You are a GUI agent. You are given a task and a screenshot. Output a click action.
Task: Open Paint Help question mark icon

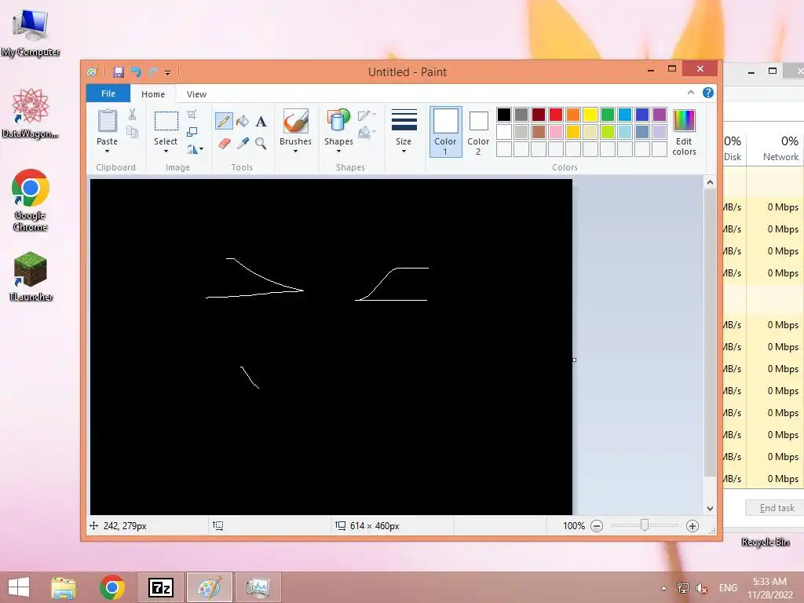click(708, 93)
